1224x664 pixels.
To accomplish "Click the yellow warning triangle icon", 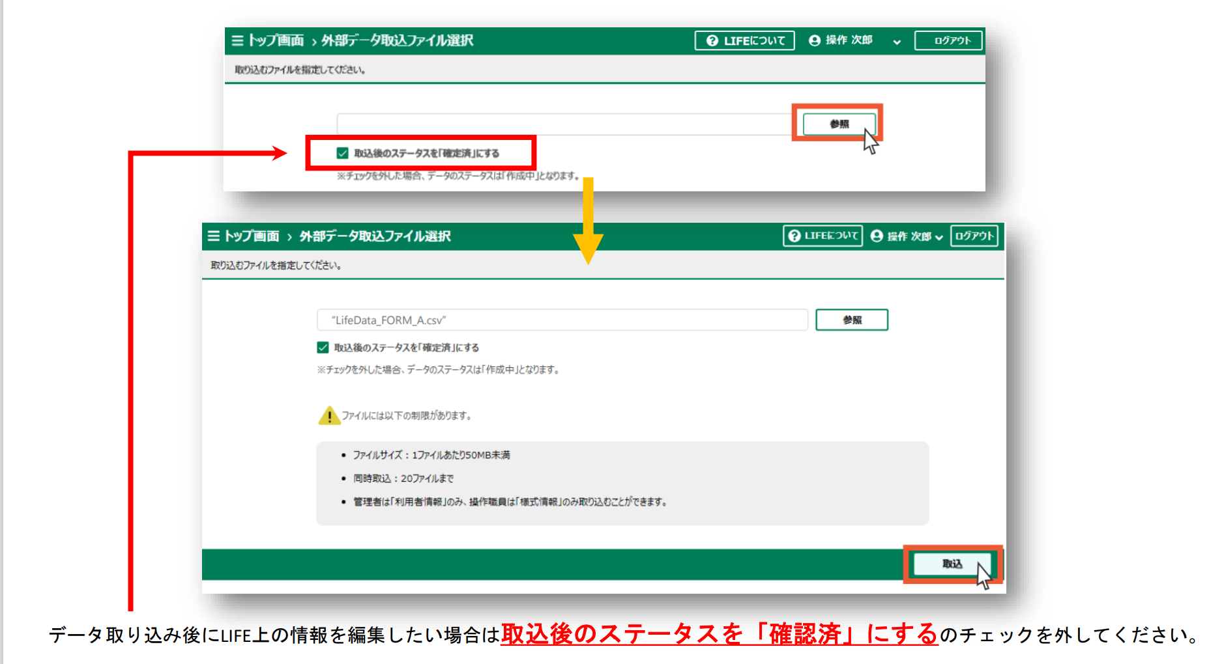I will 329,415.
